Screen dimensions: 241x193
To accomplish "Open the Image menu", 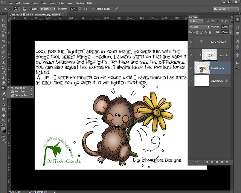I will point(26,3).
